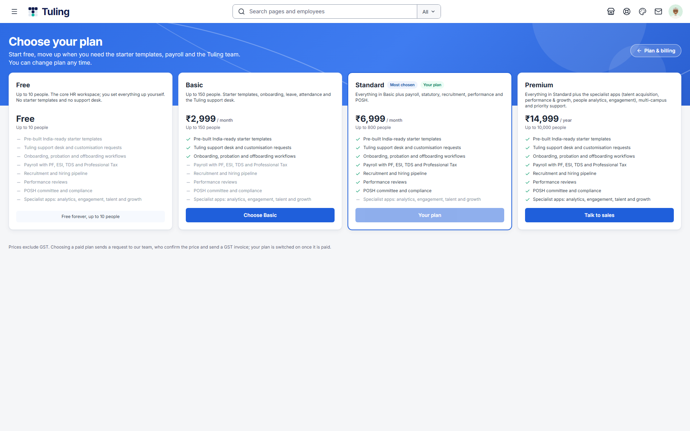The image size is (690, 431).
Task: Open the store marketplace icon
Action: coord(611,11)
